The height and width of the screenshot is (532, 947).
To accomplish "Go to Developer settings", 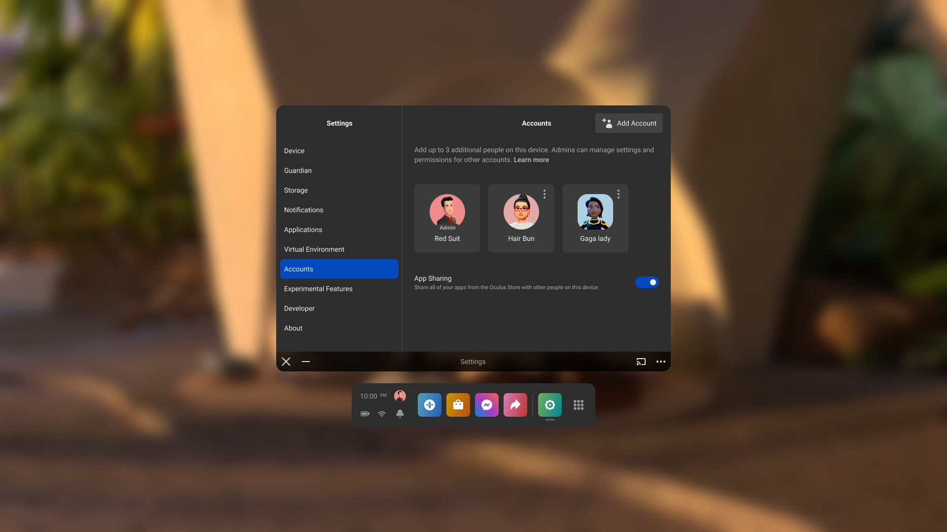I will click(339, 308).
